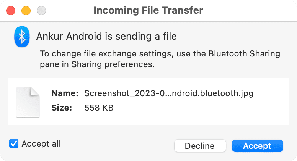The width and height of the screenshot is (297, 161).
Task: Minimize the window with the yellow button
Action: 26,11
